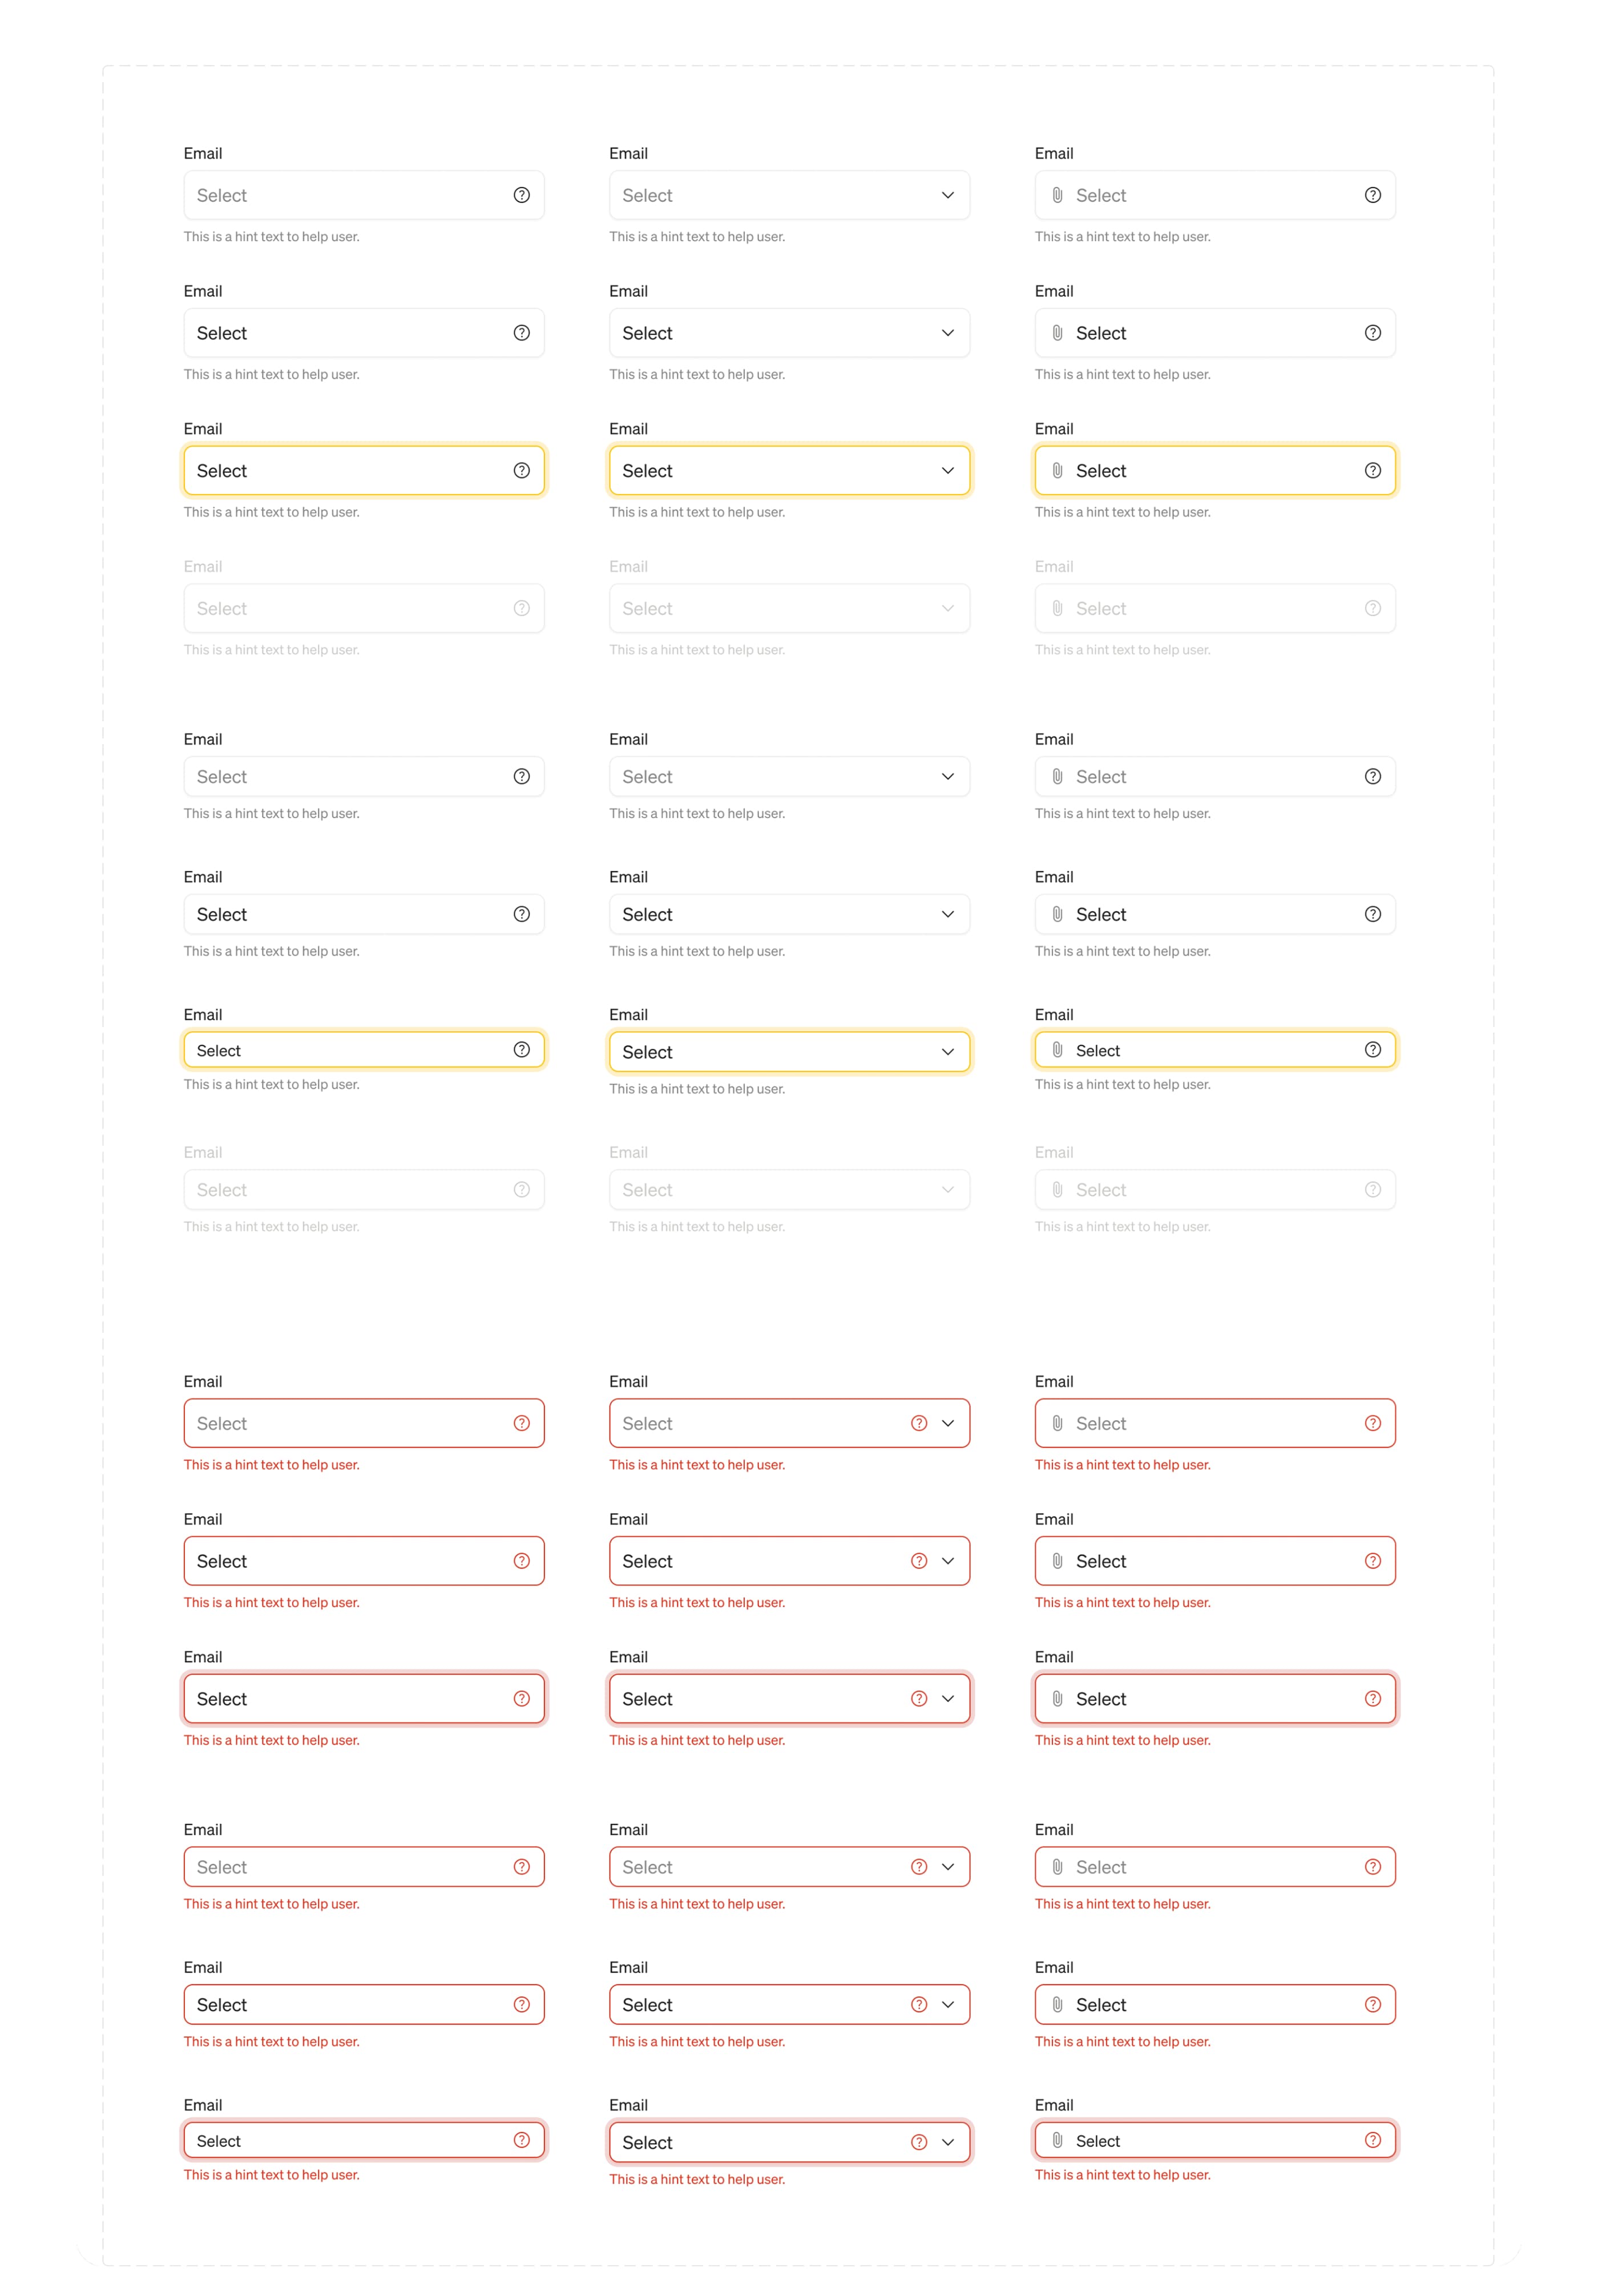Click the paperclip icon in the top-right Email field
The height and width of the screenshot is (2296, 1598).
click(x=1057, y=194)
